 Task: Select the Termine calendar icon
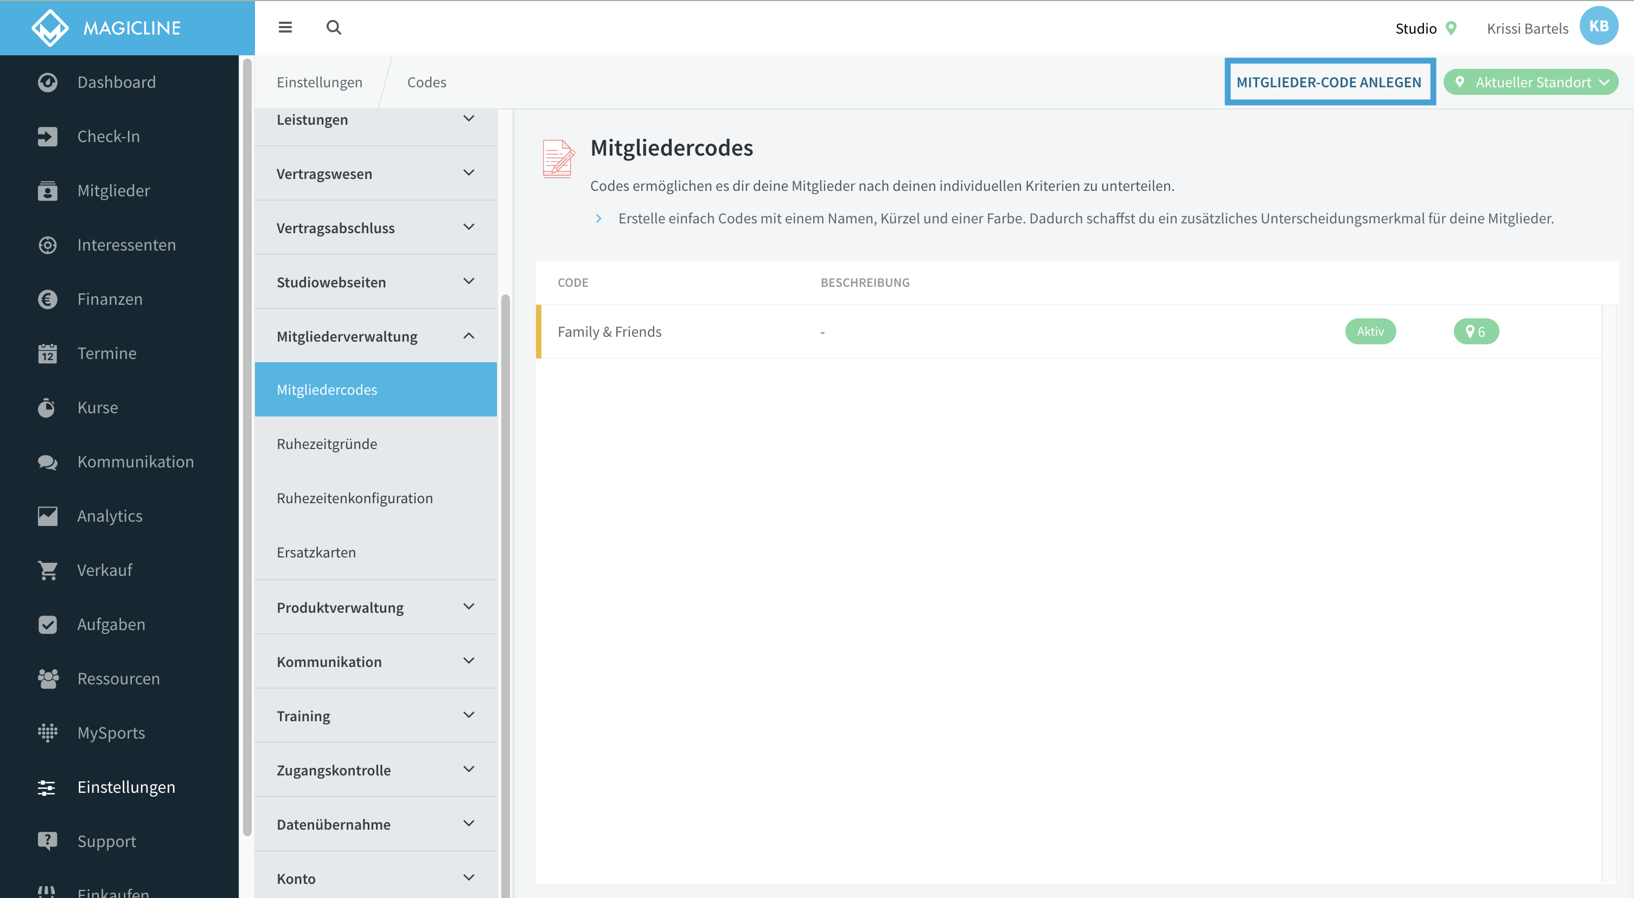click(48, 353)
